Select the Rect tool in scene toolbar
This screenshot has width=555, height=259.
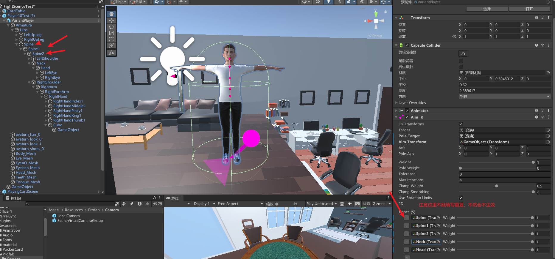pos(111,39)
